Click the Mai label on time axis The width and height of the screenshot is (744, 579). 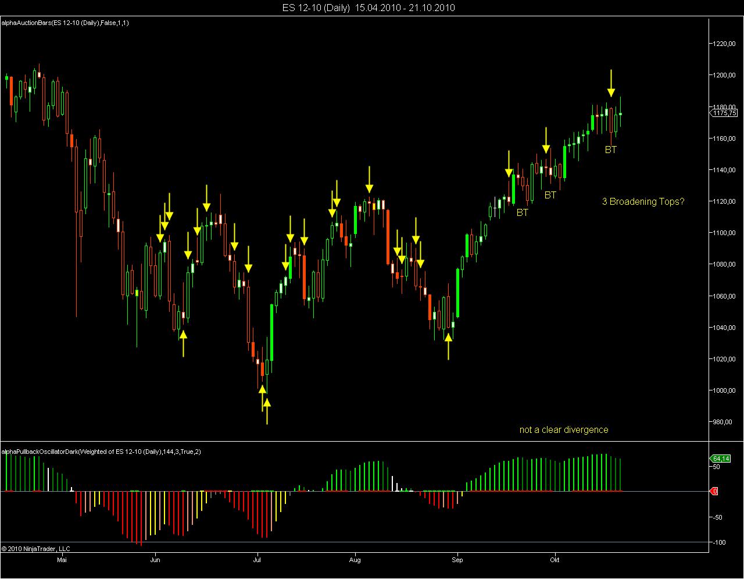pyautogui.click(x=62, y=560)
